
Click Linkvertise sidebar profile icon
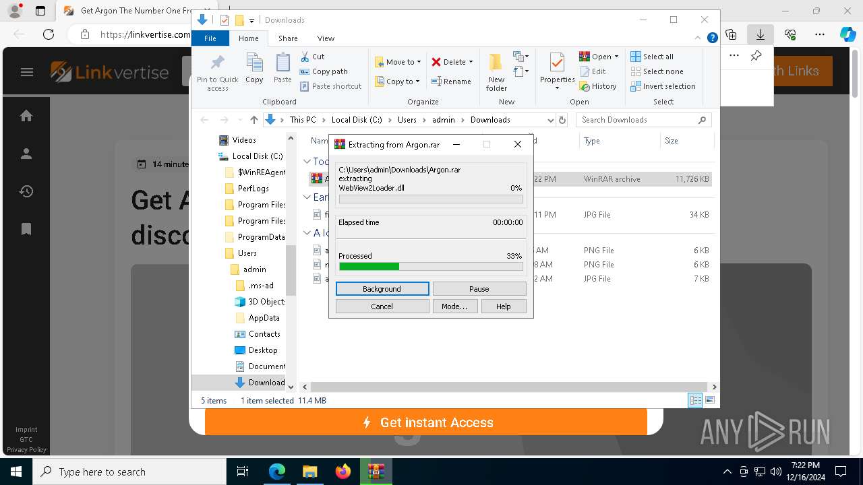(26, 154)
